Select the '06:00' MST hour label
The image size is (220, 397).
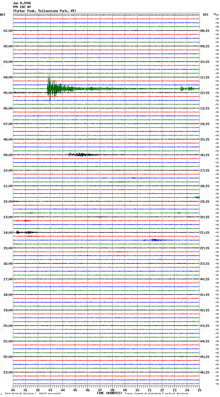(8, 108)
